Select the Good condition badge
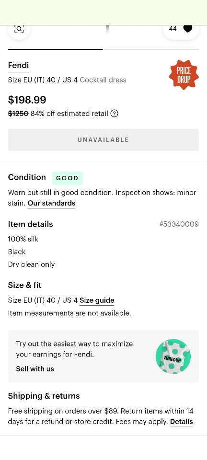 68,178
